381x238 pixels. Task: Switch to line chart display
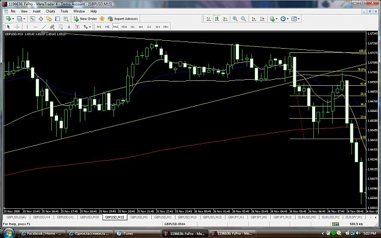tap(225, 19)
